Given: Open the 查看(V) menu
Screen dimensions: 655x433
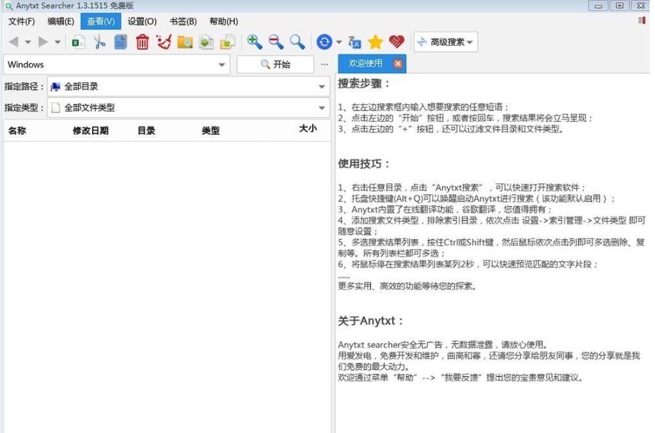Looking at the screenshot, I should coord(100,21).
